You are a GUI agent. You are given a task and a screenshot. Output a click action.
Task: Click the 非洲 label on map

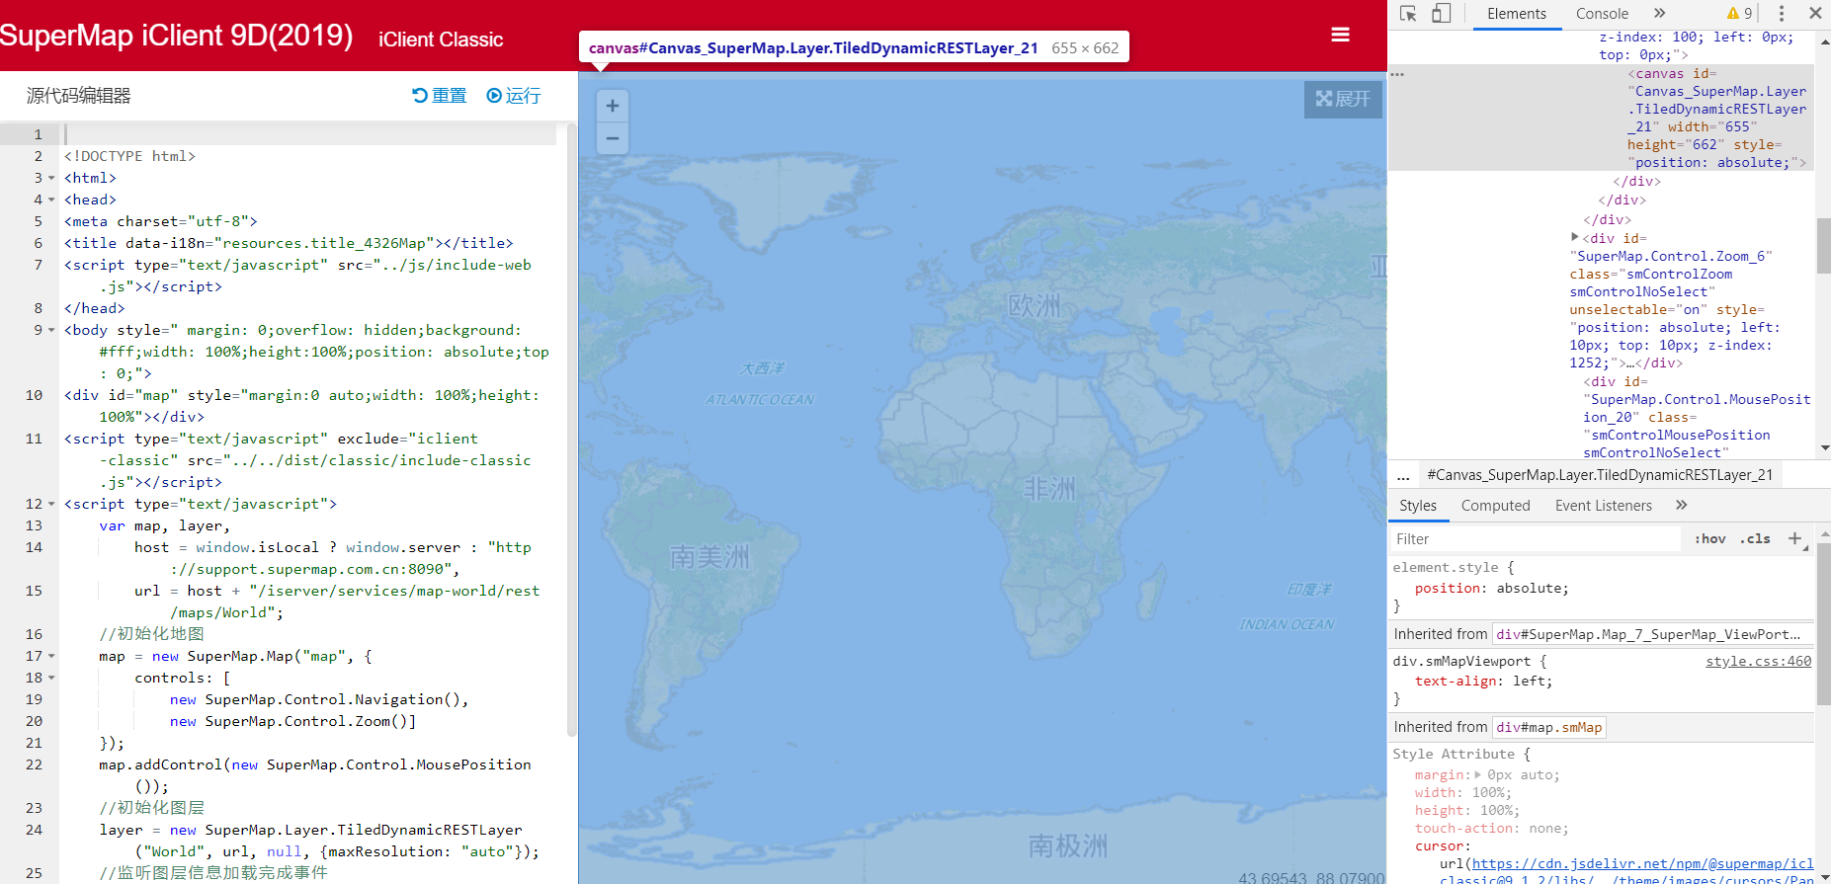(x=1049, y=489)
